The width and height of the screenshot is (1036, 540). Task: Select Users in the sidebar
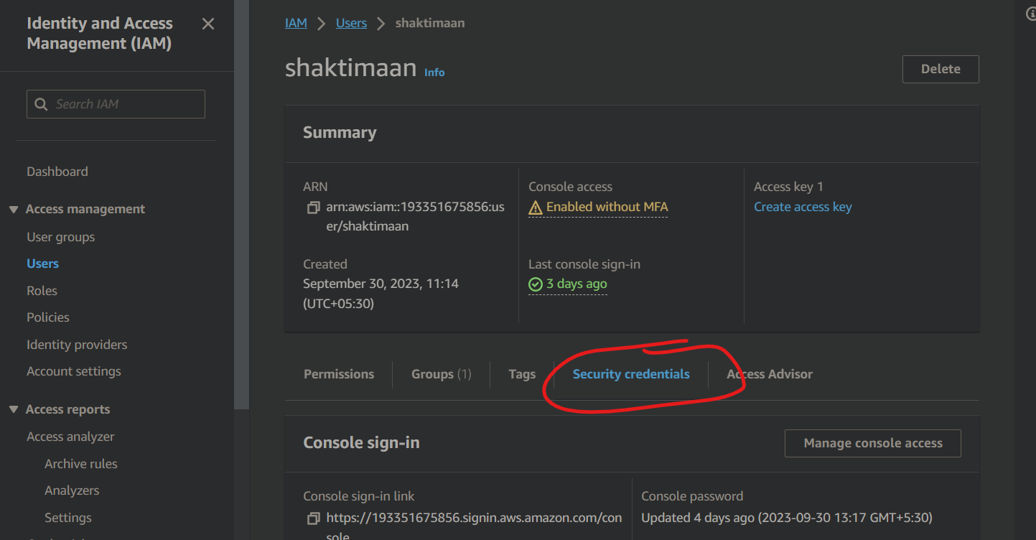(42, 264)
